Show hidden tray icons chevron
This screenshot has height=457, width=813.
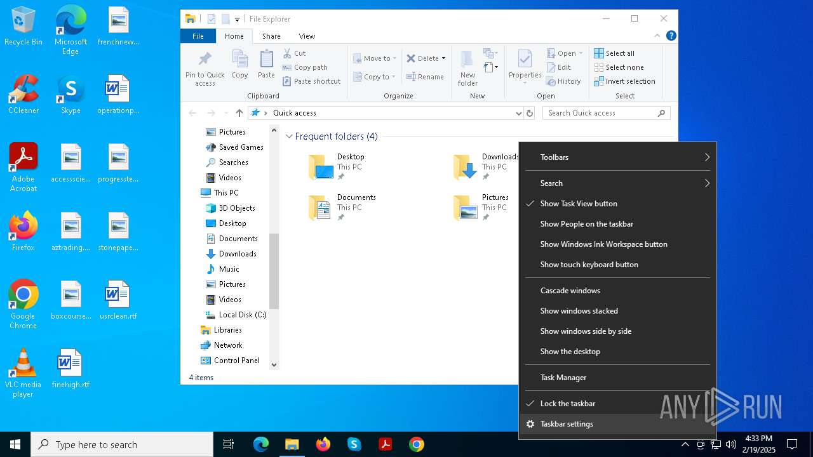(x=685, y=444)
